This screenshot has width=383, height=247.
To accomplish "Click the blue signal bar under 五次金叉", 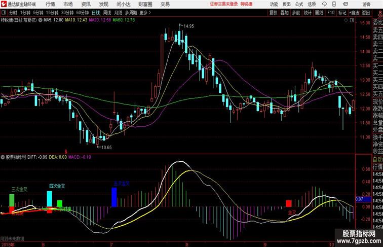I will click(x=114, y=197).
